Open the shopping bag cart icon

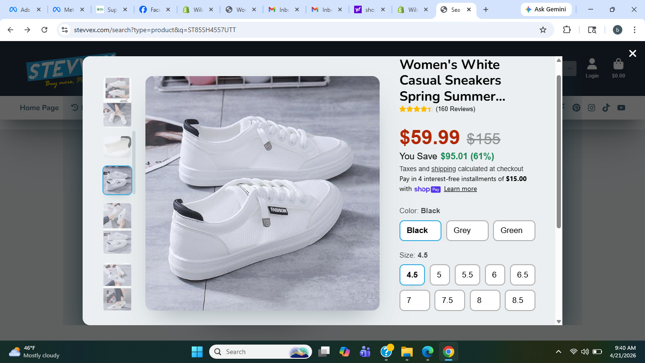click(618, 68)
